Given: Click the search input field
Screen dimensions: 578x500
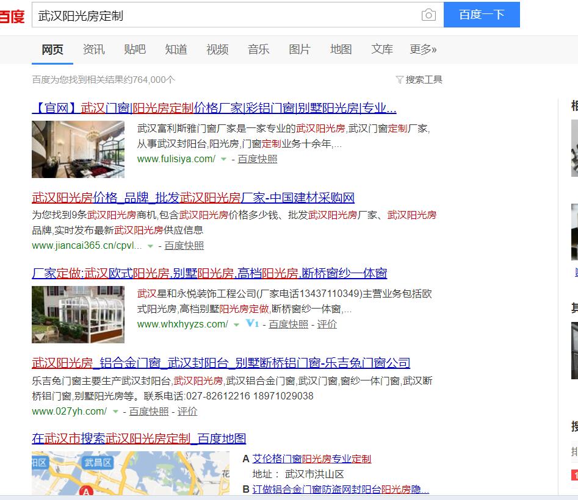Looking at the screenshot, I should point(226,15).
